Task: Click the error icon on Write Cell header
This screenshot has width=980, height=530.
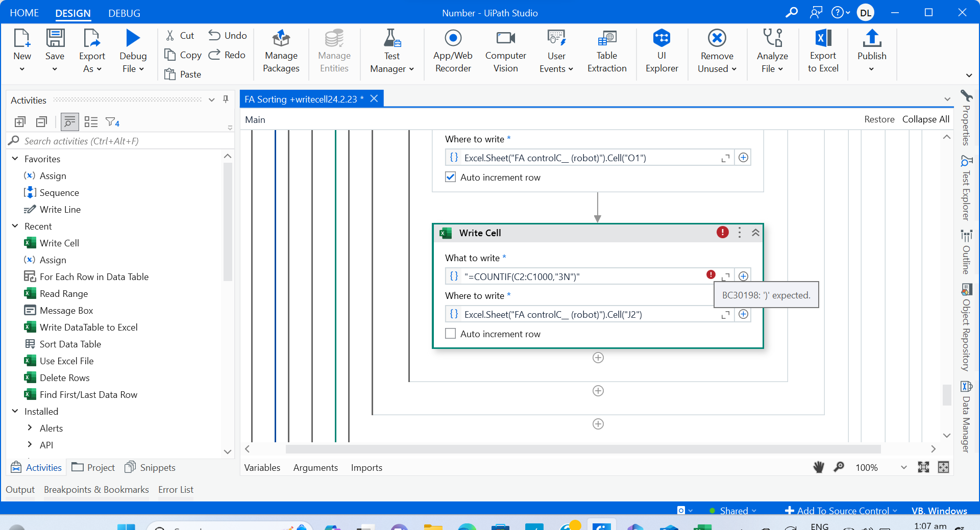Action: tap(722, 233)
